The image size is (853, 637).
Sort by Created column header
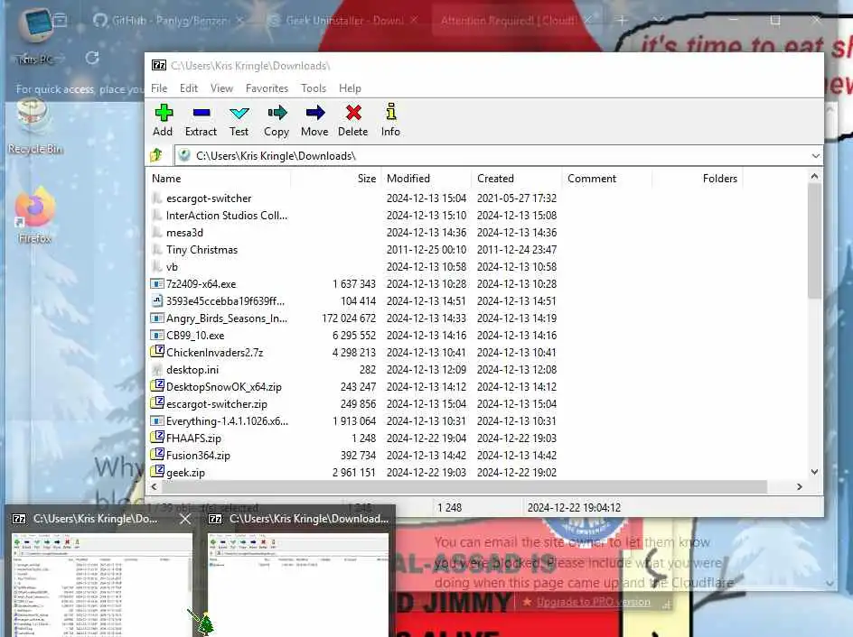pos(516,178)
